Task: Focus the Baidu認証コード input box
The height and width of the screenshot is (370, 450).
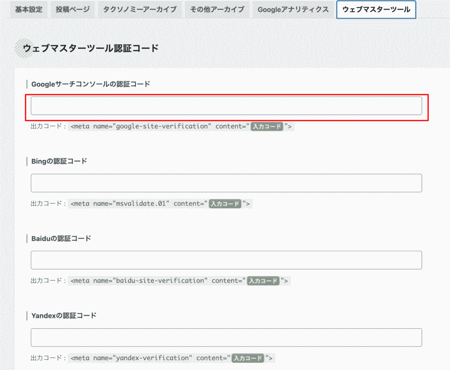Action: click(x=226, y=260)
